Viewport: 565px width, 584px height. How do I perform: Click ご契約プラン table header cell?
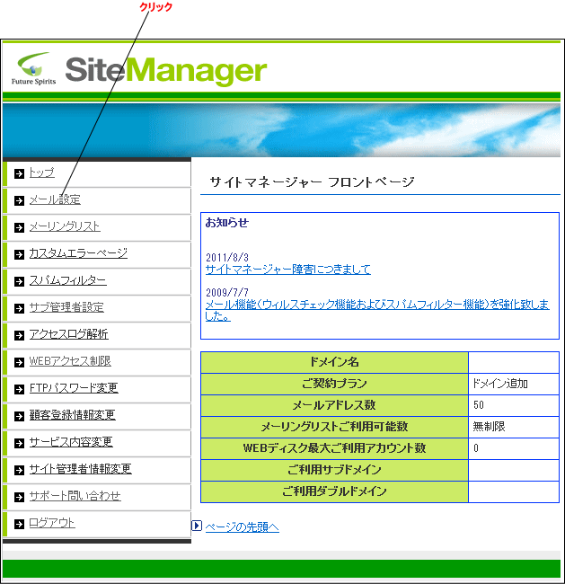(x=334, y=384)
